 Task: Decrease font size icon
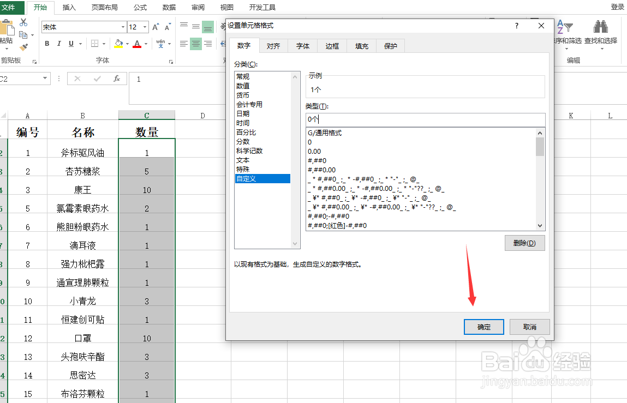tap(168, 27)
